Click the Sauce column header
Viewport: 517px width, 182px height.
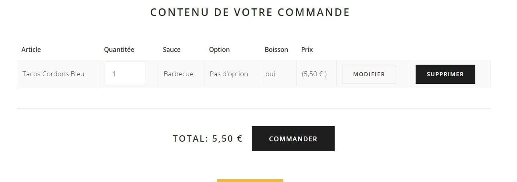click(x=172, y=49)
